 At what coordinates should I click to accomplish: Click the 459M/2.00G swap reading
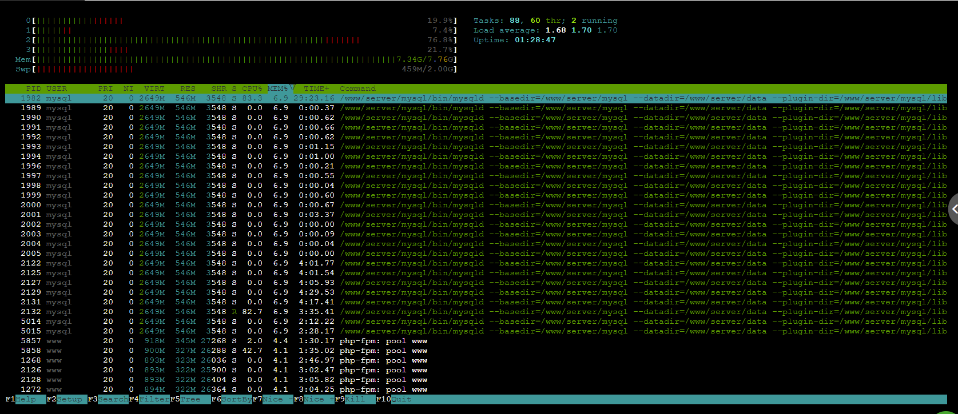click(x=428, y=69)
